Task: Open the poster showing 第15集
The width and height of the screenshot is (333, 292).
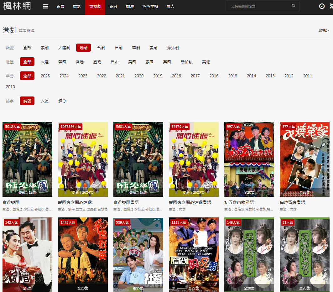Action: 138,255
